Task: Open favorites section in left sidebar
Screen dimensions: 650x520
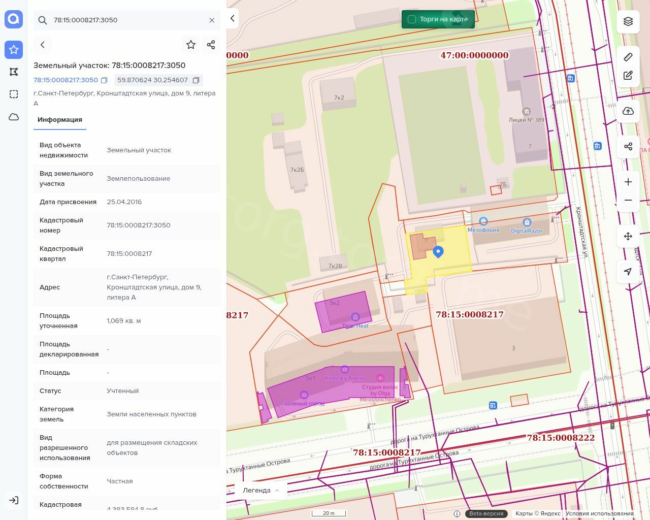Action: coord(14,49)
